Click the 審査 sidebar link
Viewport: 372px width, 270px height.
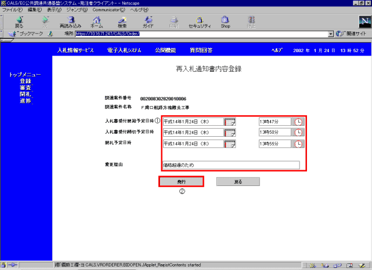(x=26, y=87)
